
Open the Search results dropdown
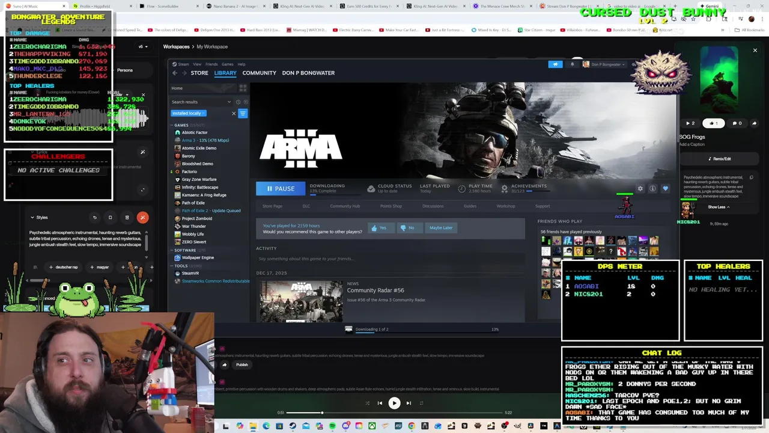click(x=201, y=102)
